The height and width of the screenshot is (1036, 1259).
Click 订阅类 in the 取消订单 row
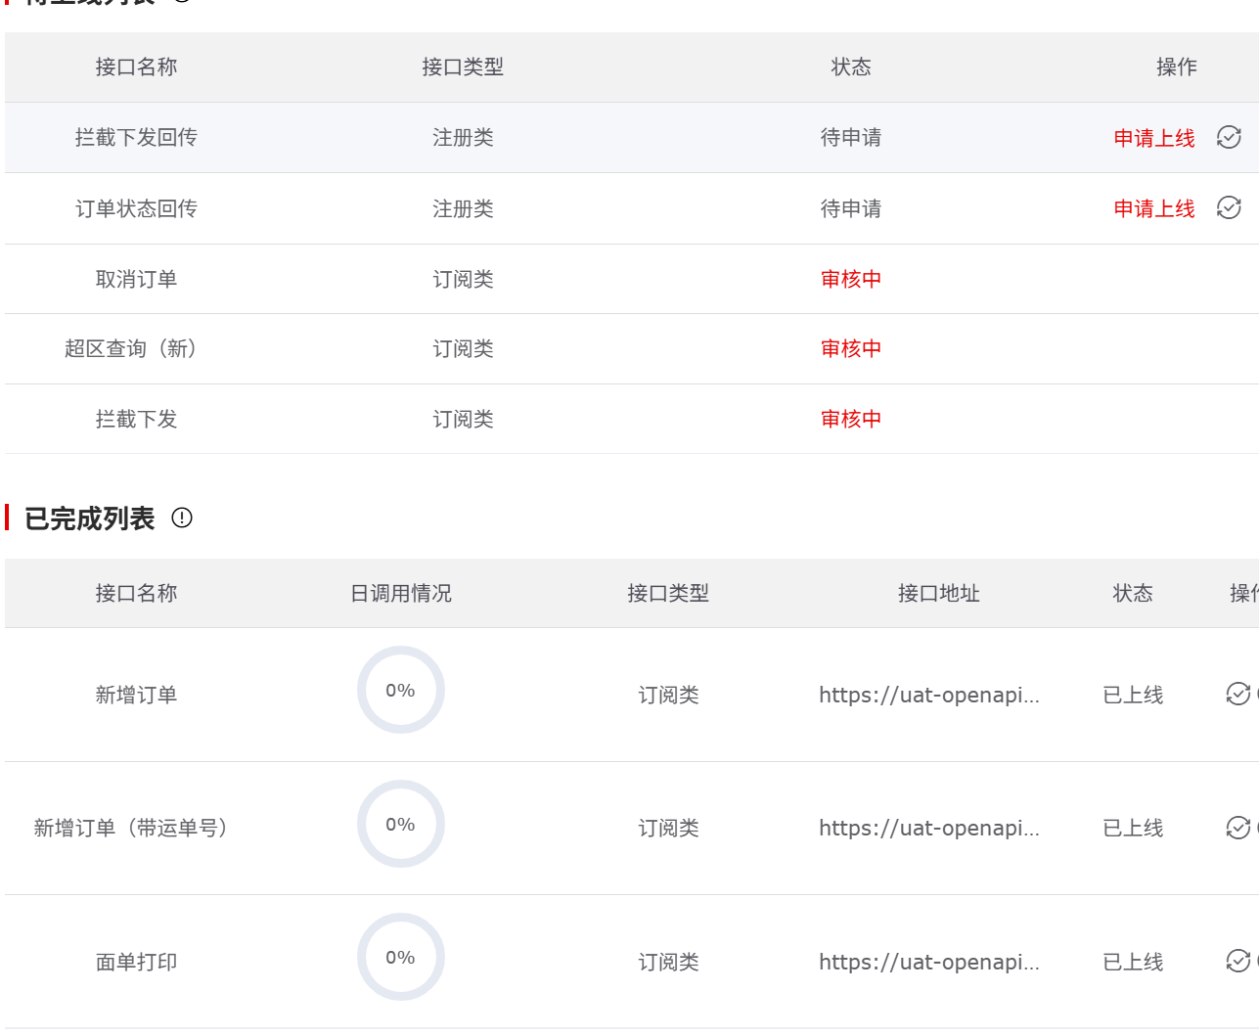tap(463, 279)
